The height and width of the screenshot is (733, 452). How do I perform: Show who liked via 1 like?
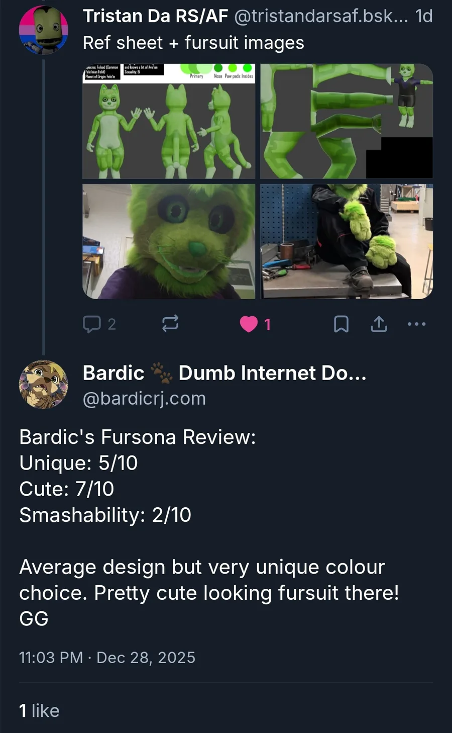(39, 710)
